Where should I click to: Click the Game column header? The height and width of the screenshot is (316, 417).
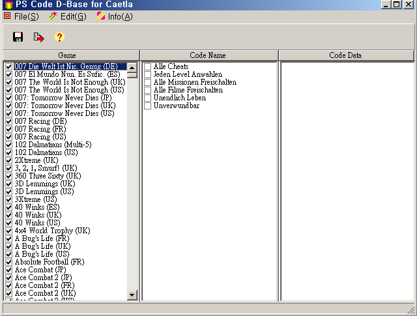[x=71, y=55]
